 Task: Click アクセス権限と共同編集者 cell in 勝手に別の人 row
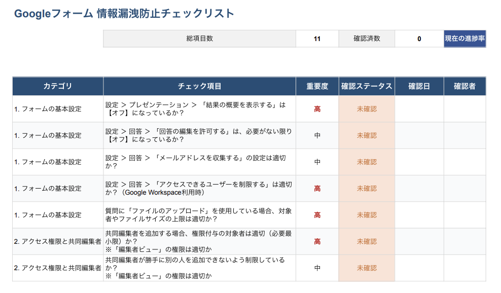tap(58, 268)
